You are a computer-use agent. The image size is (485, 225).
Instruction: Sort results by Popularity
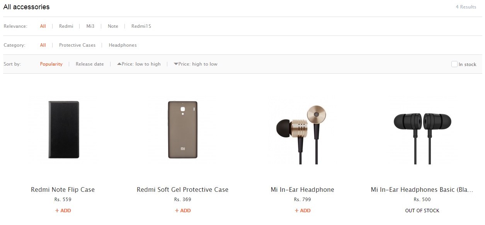click(51, 64)
